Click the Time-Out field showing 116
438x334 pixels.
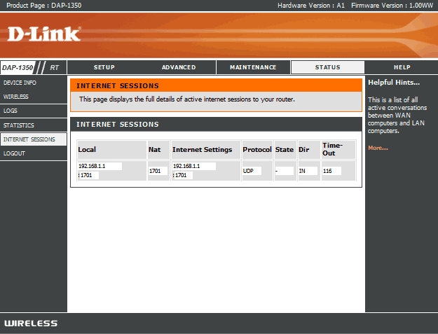331,171
